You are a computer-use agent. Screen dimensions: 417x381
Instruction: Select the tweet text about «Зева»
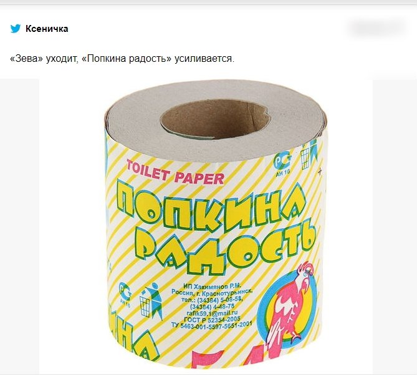(122, 59)
